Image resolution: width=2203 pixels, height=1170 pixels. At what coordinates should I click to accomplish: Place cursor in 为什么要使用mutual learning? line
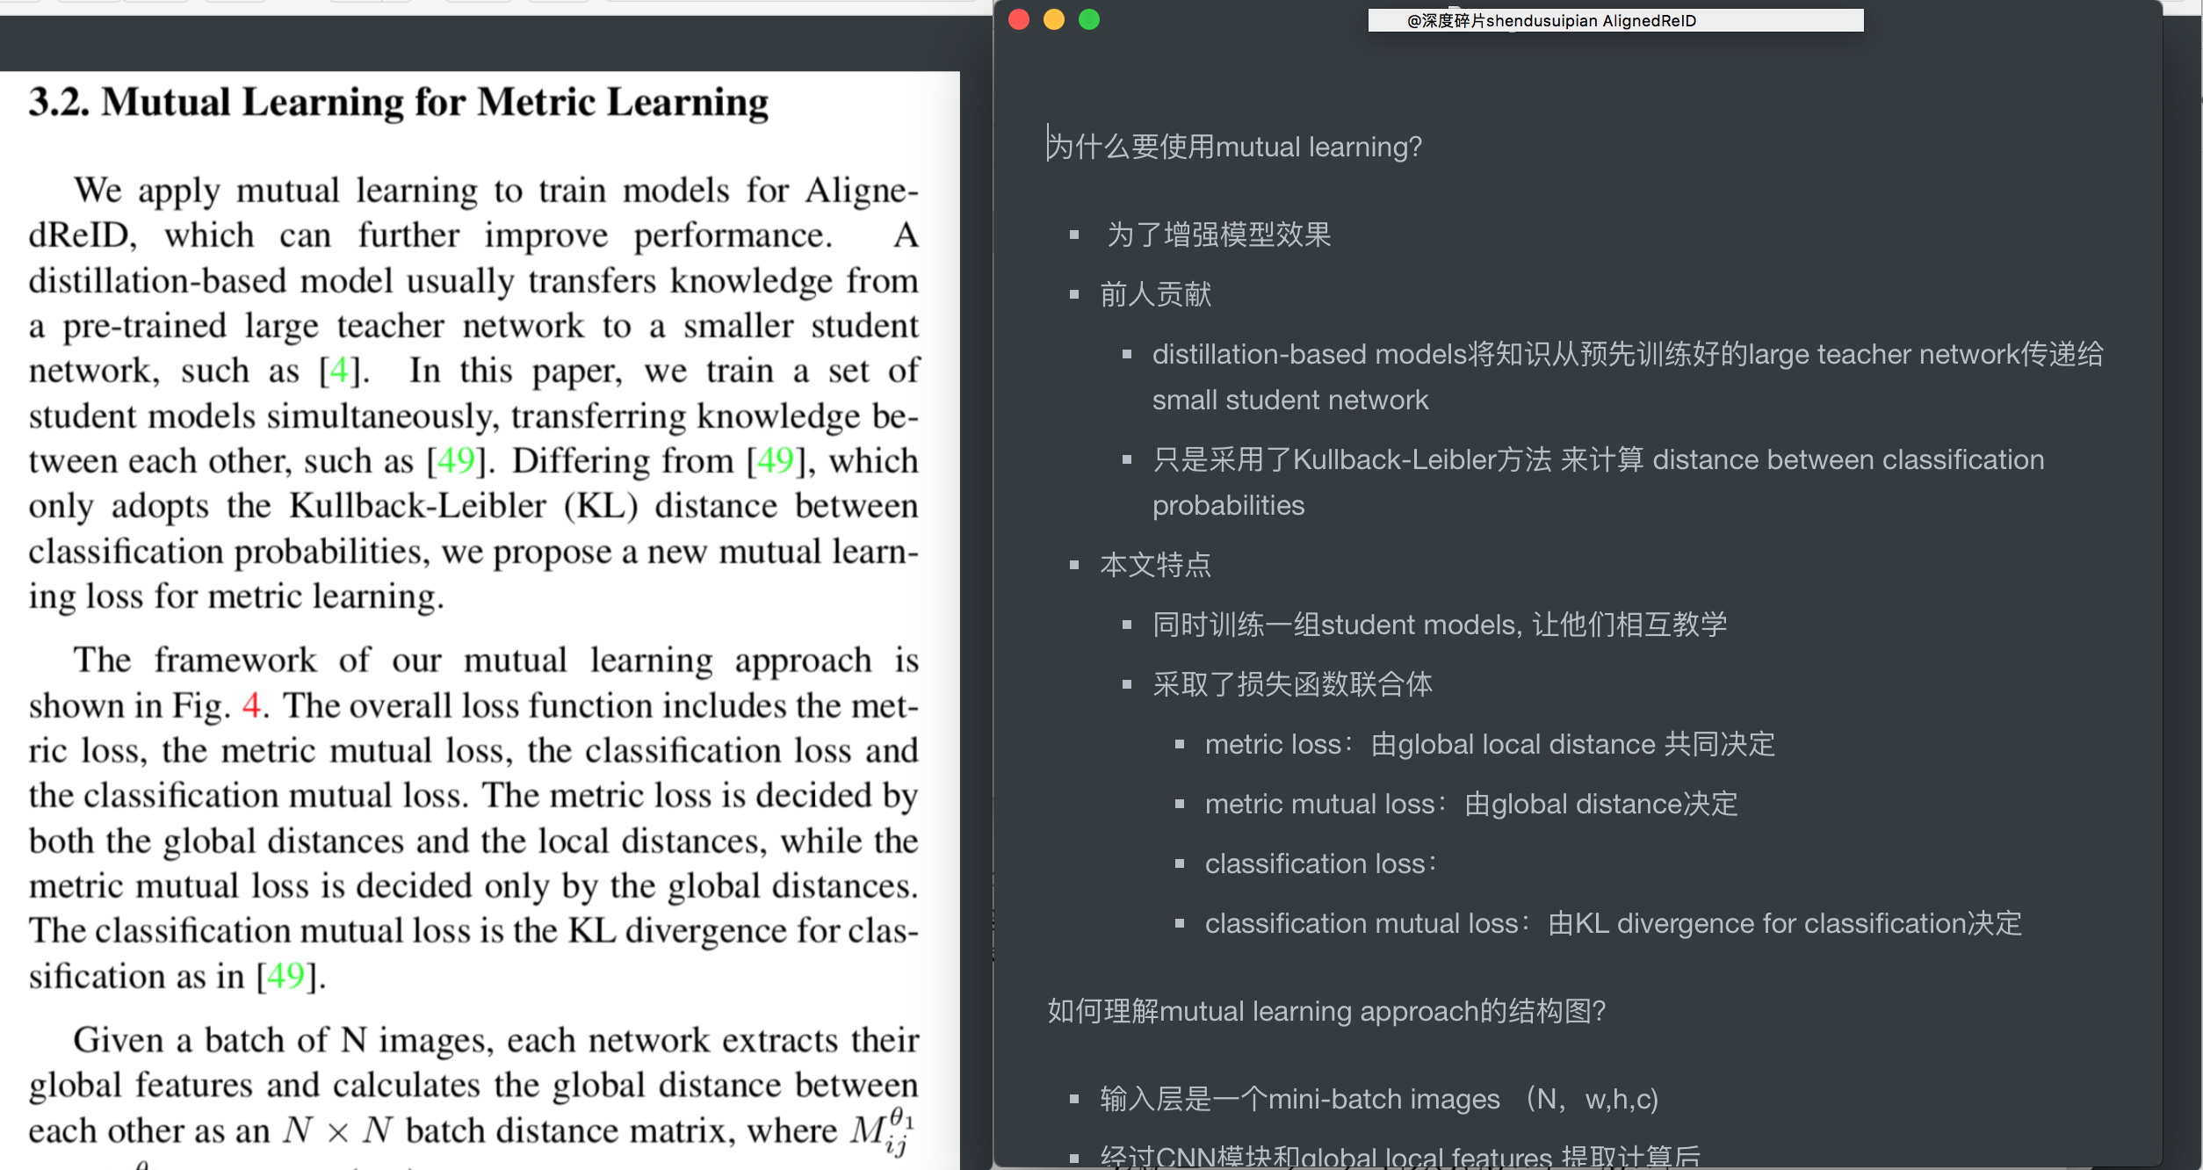pos(1230,147)
